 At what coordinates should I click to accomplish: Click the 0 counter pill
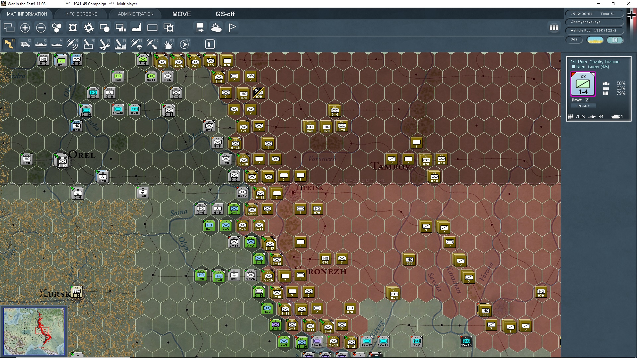click(x=615, y=40)
